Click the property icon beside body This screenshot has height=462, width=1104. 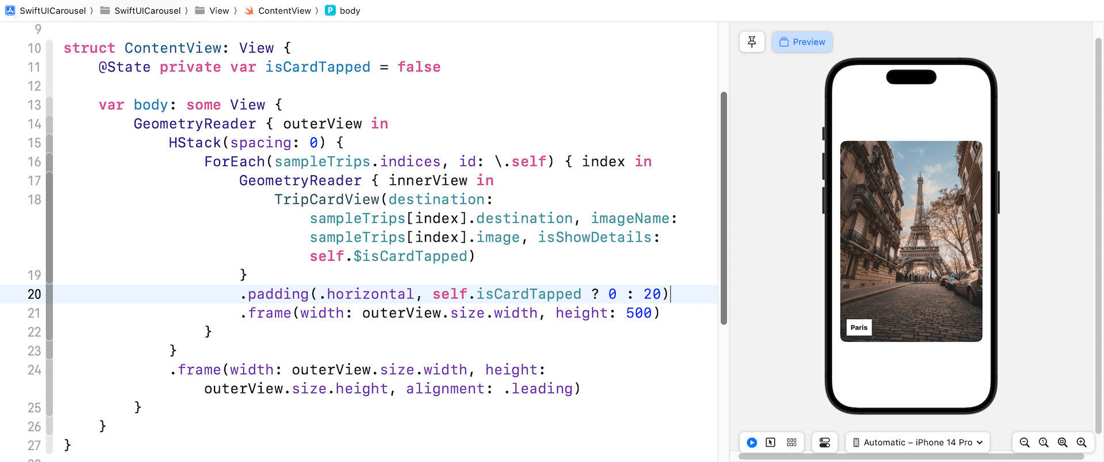(330, 10)
